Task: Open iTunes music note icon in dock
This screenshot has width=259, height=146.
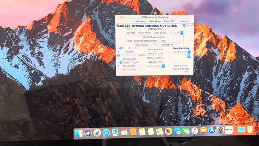Action: tap(195, 131)
